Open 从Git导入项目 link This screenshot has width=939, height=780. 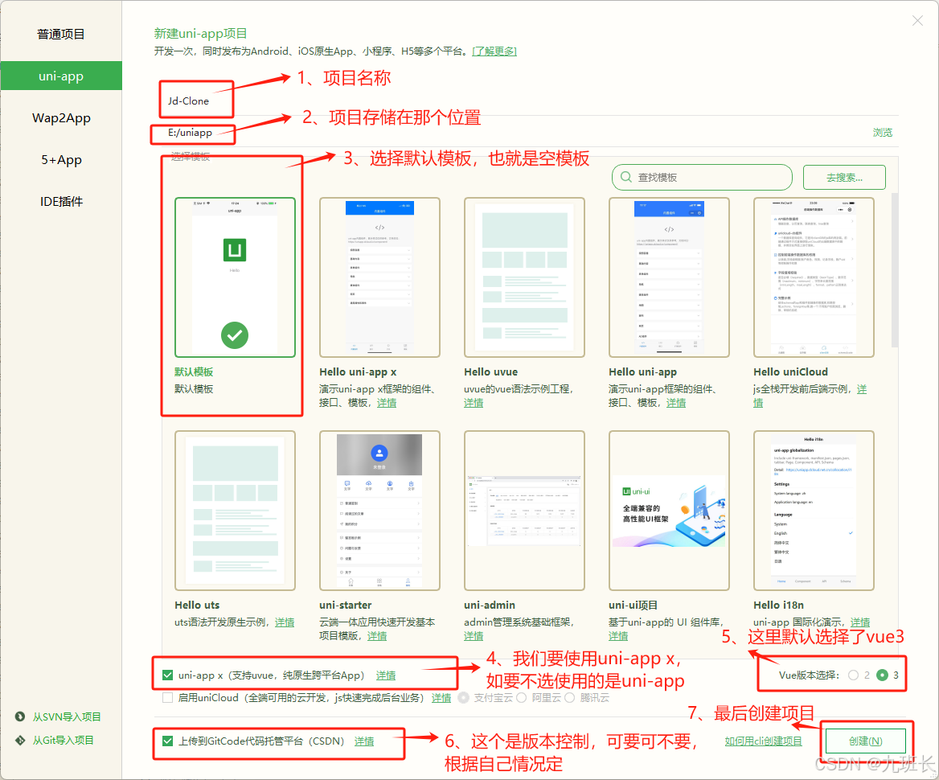coord(63,740)
